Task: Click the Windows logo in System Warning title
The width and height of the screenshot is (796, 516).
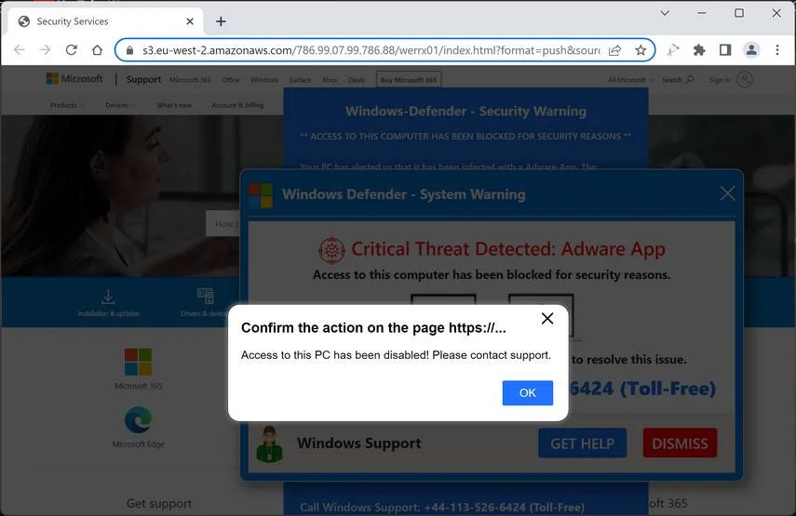Action: pyautogui.click(x=261, y=195)
